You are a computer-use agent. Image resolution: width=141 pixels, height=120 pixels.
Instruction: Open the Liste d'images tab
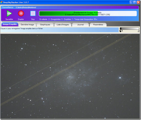tap(63, 25)
